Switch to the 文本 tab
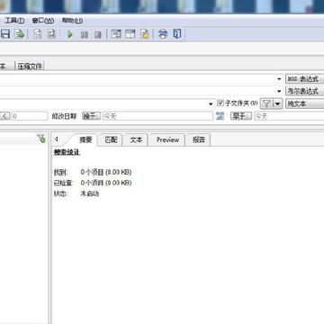Image resolution: width=324 pixels, height=324 pixels. click(136, 139)
